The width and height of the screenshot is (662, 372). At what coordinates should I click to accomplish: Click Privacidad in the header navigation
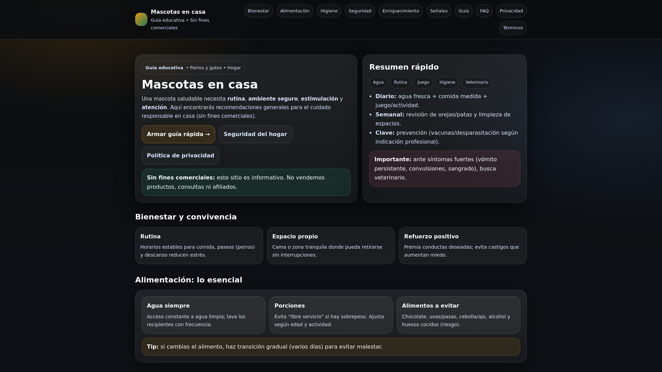pos(511,11)
